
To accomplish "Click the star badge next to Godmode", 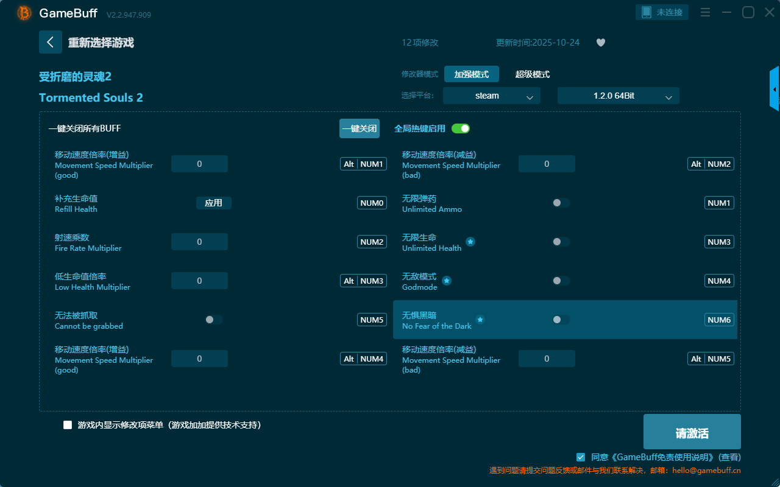I will click(447, 281).
